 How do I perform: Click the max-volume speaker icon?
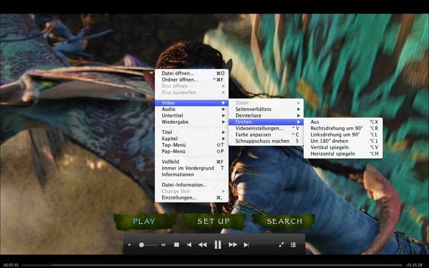click(163, 245)
